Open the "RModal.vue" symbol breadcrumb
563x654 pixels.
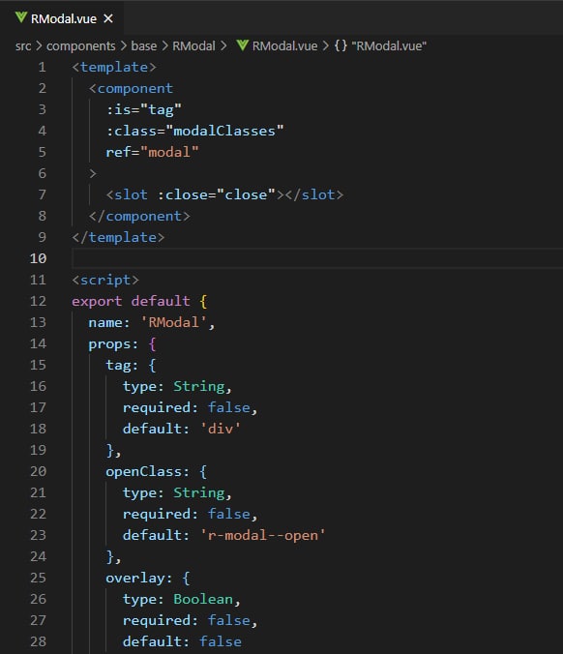(389, 45)
